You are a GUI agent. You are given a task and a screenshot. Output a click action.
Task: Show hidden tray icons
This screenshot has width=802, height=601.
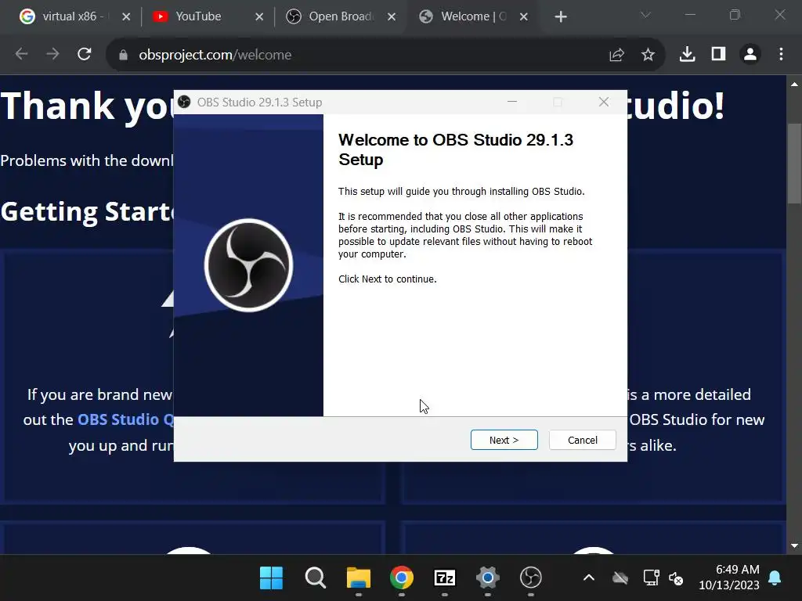[x=589, y=578]
